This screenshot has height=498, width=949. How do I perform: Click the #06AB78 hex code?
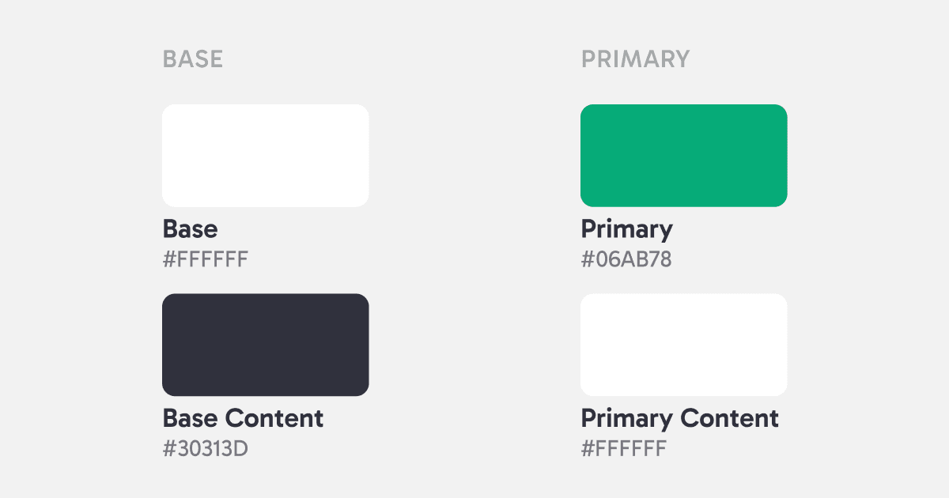click(626, 259)
